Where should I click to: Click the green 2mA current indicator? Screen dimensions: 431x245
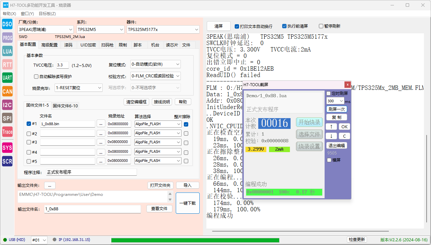(x=279, y=149)
